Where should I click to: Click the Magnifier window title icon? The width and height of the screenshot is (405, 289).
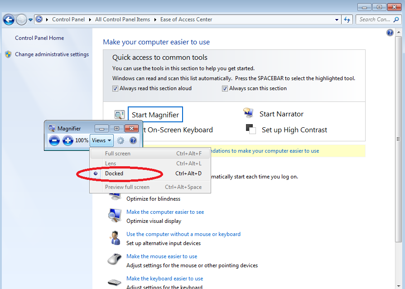pos(52,128)
